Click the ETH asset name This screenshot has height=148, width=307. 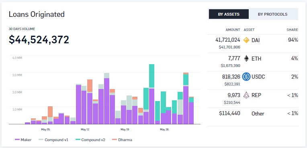click(x=256, y=59)
